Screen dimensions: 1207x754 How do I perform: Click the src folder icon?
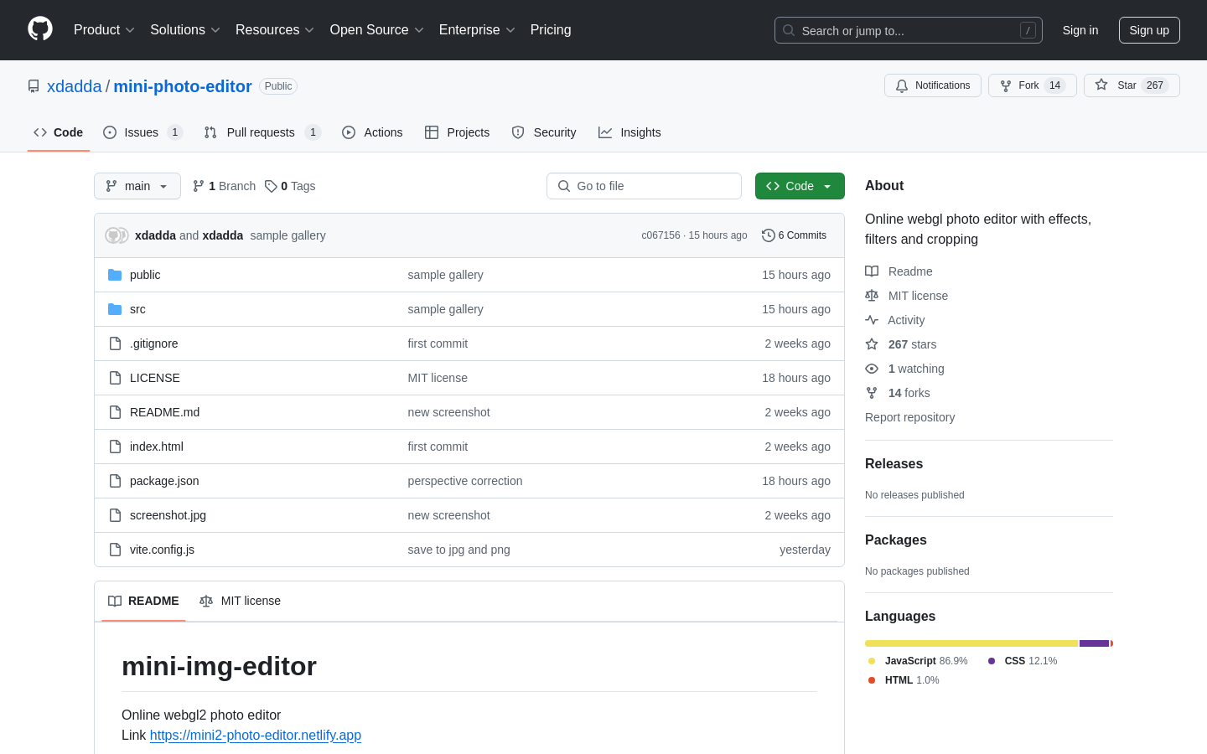click(x=115, y=309)
